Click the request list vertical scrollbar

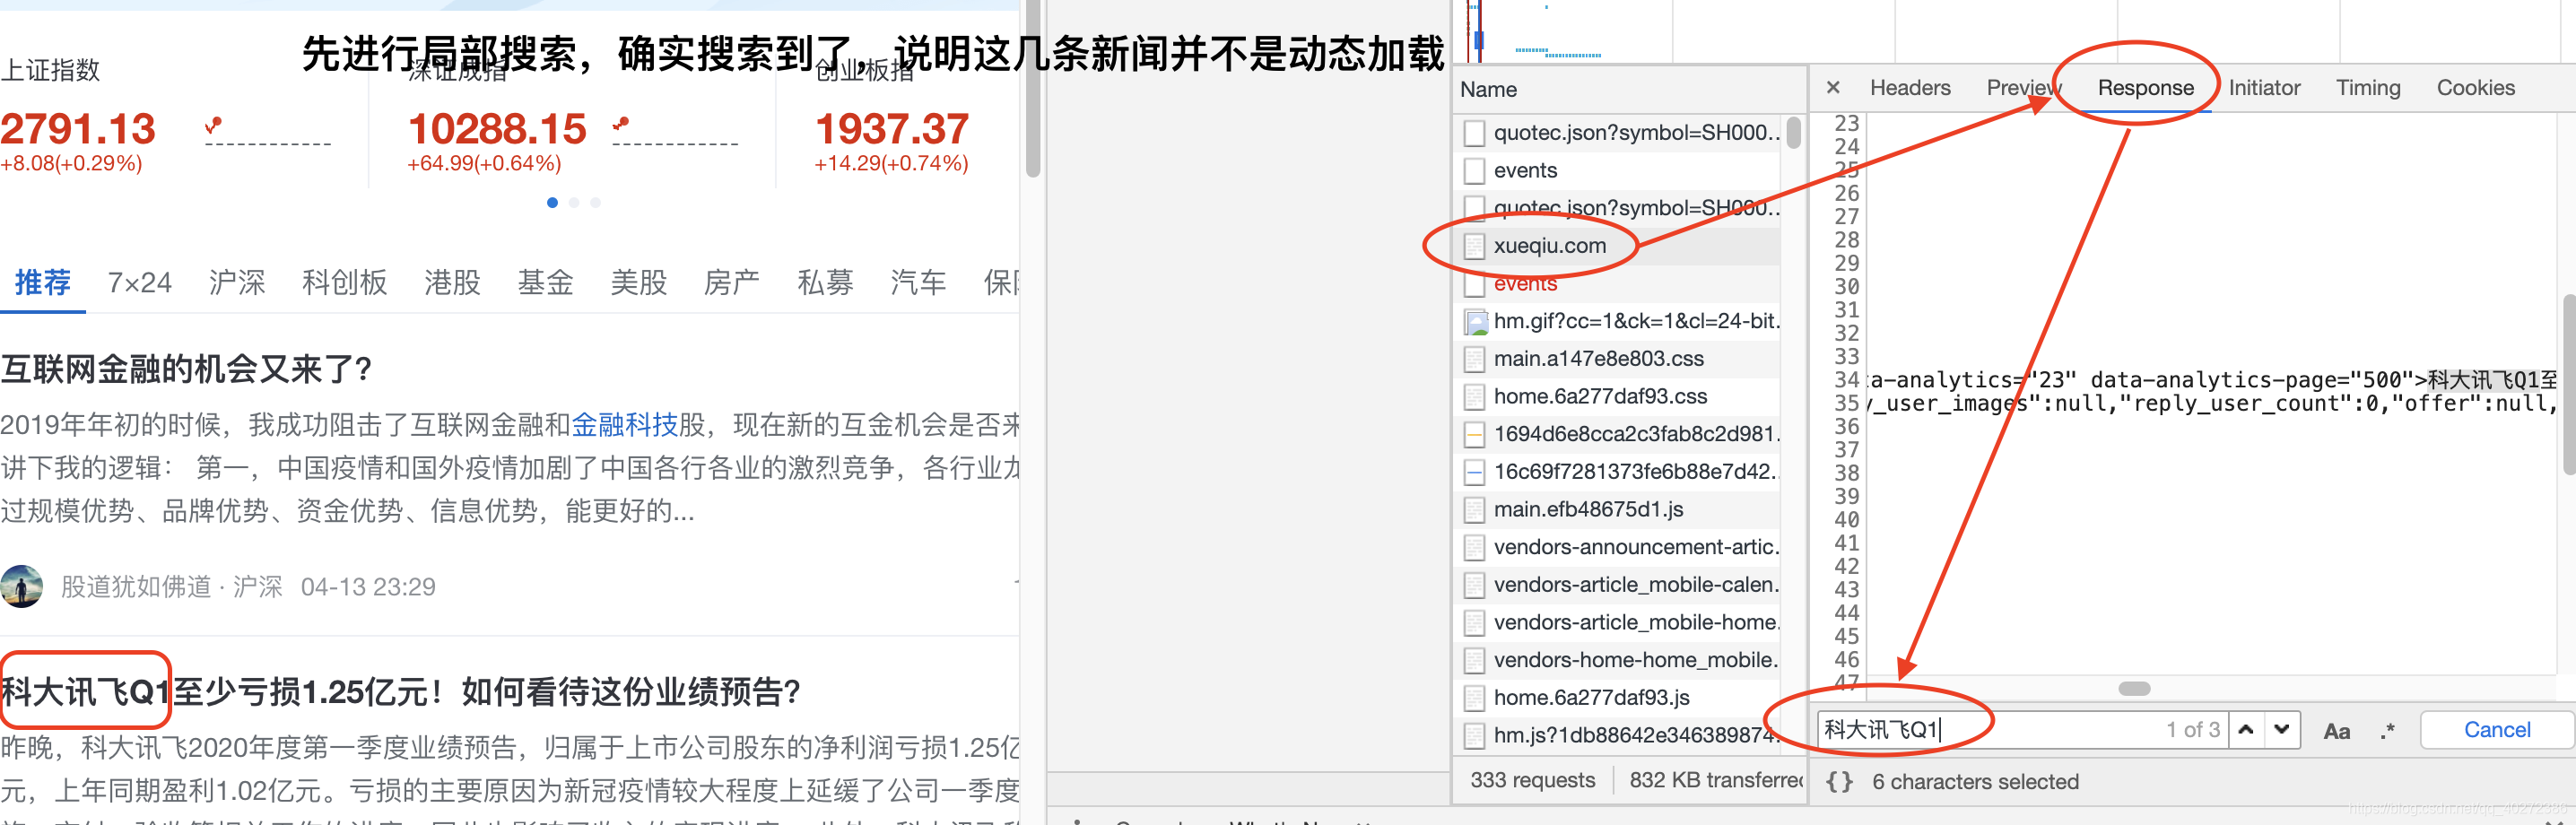click(1794, 133)
